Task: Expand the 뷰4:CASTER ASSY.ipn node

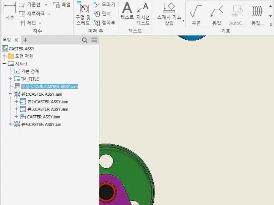Action: click(10, 124)
